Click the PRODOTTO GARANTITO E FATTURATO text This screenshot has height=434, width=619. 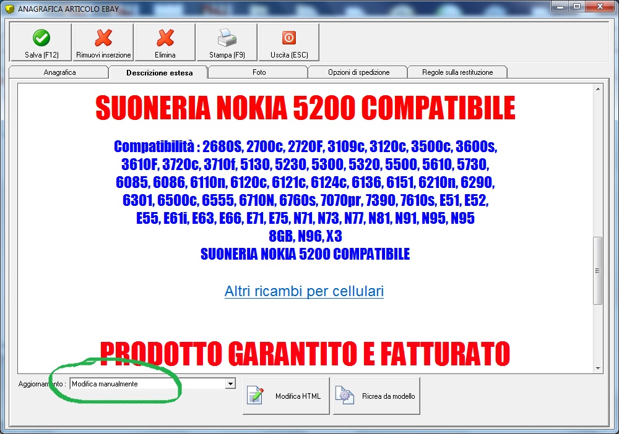pyautogui.click(x=305, y=354)
